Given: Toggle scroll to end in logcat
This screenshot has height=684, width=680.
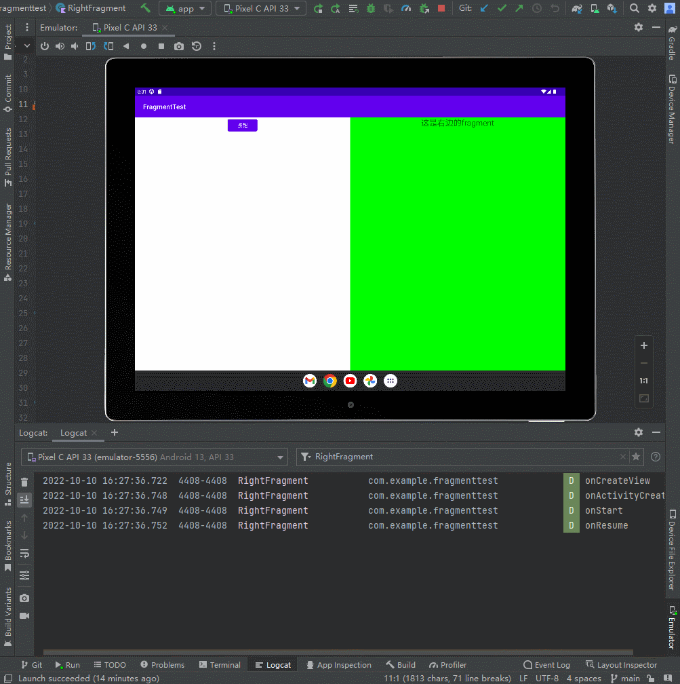Looking at the screenshot, I should click(24, 500).
